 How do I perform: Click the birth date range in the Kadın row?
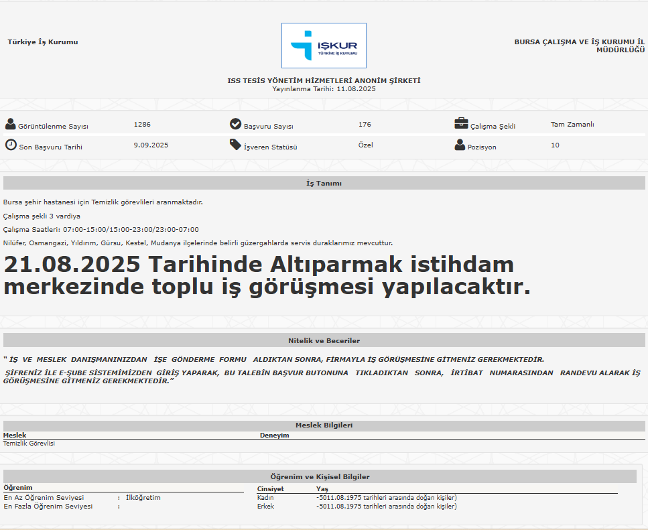(387, 497)
